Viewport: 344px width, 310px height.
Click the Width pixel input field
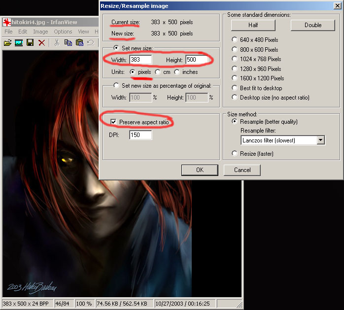tap(140, 60)
